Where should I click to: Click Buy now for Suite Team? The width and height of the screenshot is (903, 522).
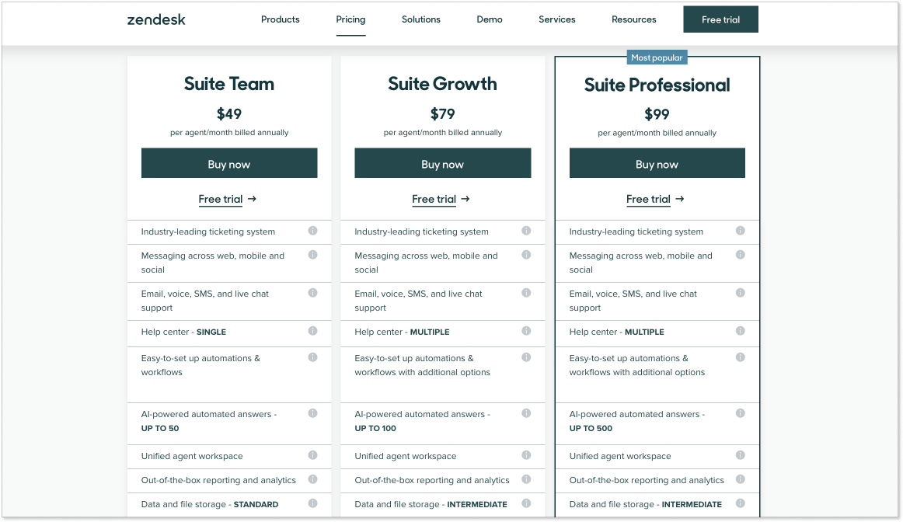(229, 163)
